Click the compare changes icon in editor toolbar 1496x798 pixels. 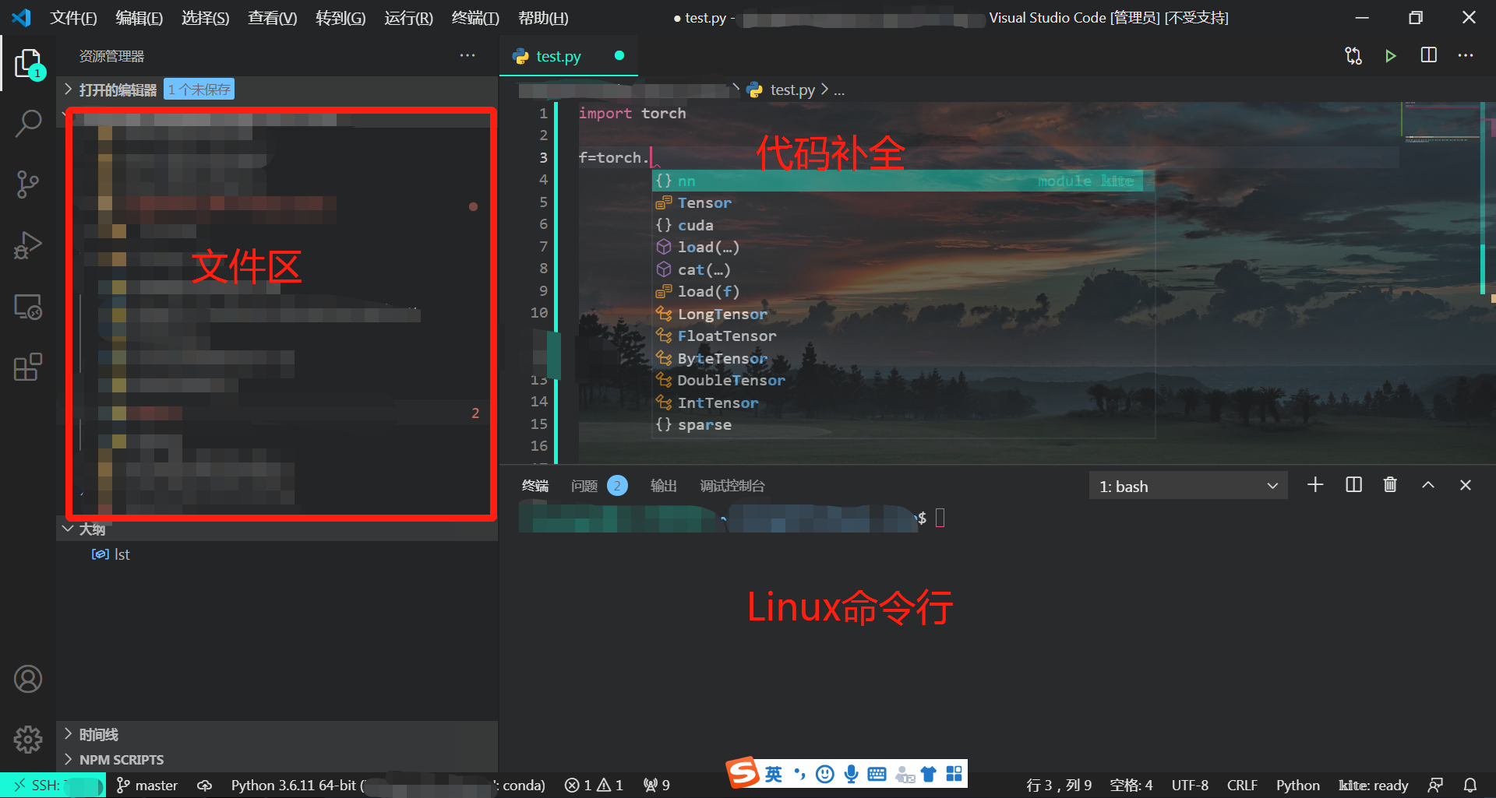(1353, 56)
